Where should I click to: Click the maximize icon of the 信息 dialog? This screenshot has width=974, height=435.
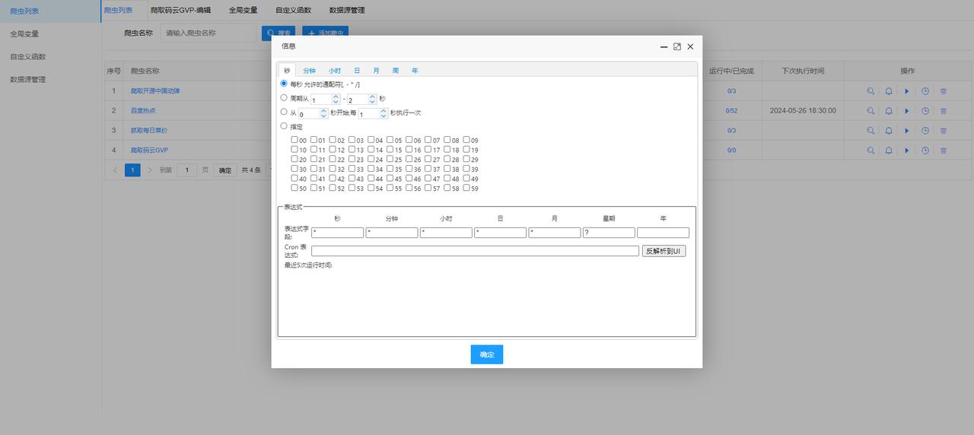(677, 46)
